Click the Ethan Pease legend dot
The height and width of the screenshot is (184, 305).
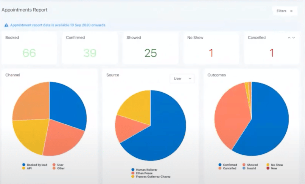pos(133,173)
